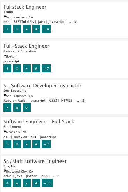Open the Sr. Software Developer Instructor listing
The width and height of the screenshot is (128, 192).
point(42,86)
